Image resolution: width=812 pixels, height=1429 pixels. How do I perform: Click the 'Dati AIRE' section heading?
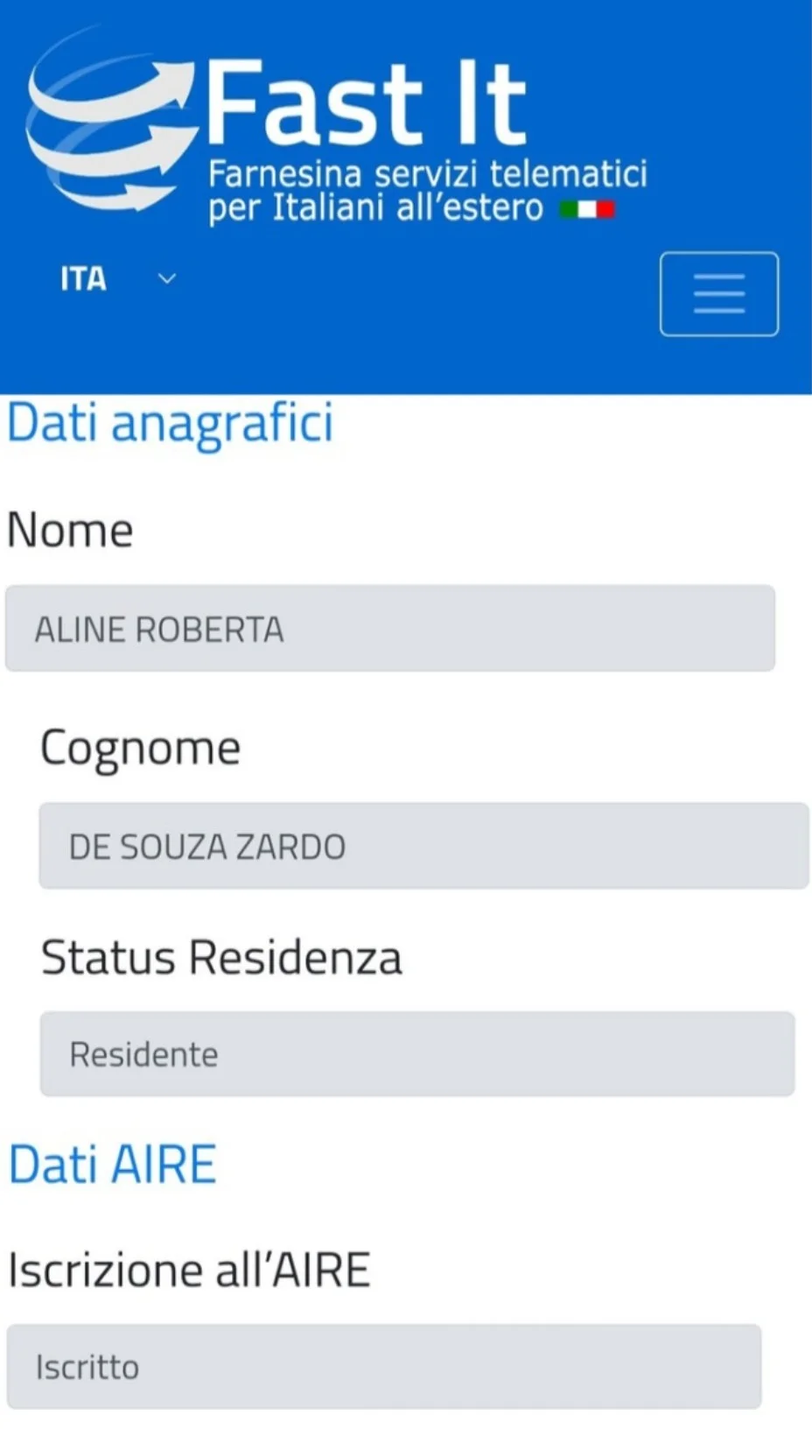point(112,1165)
